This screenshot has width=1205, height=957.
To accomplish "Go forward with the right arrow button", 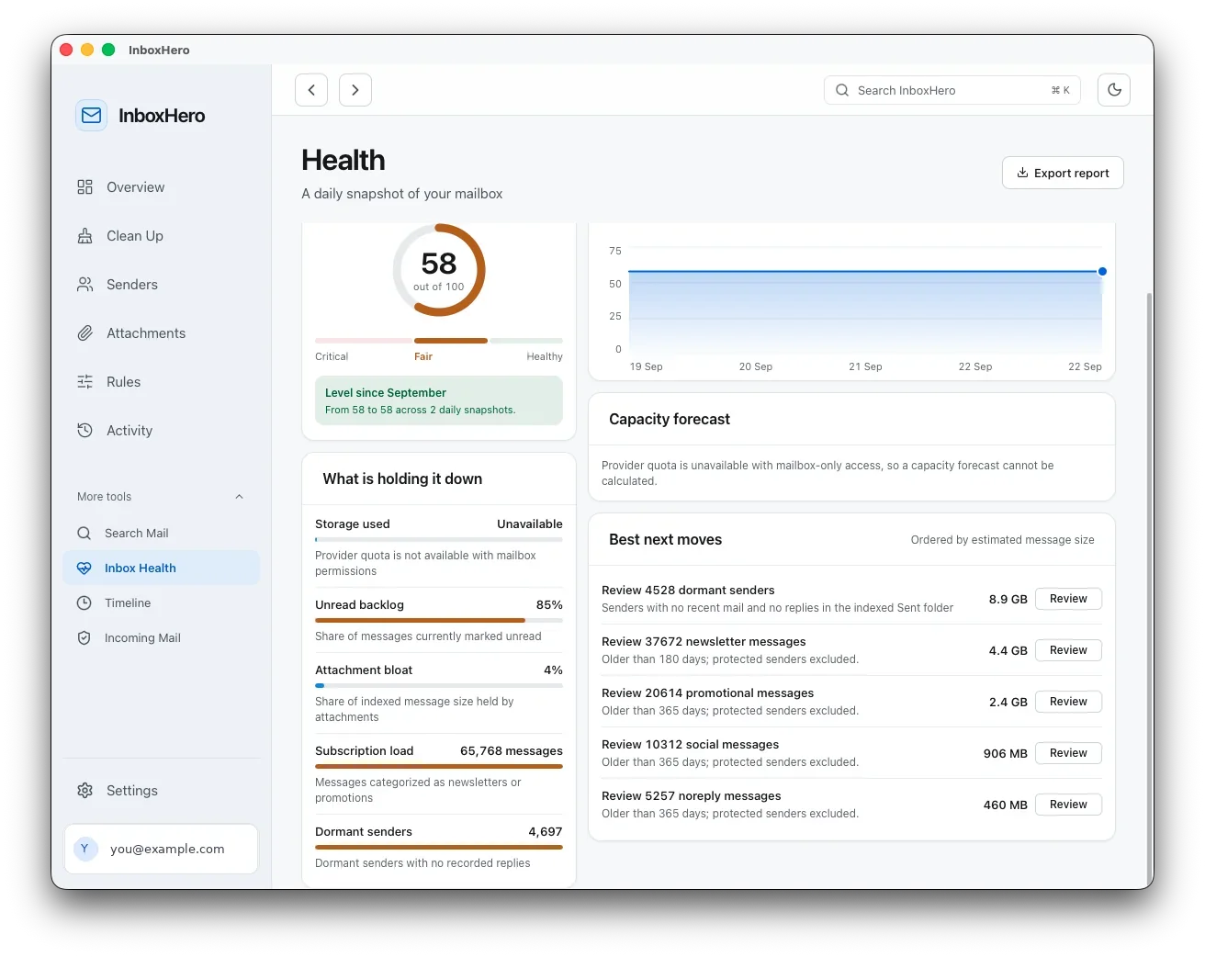I will click(x=355, y=90).
